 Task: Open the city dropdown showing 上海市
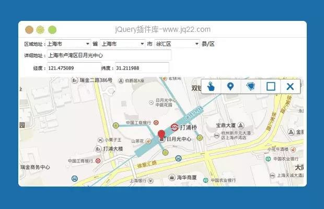[x=123, y=44]
